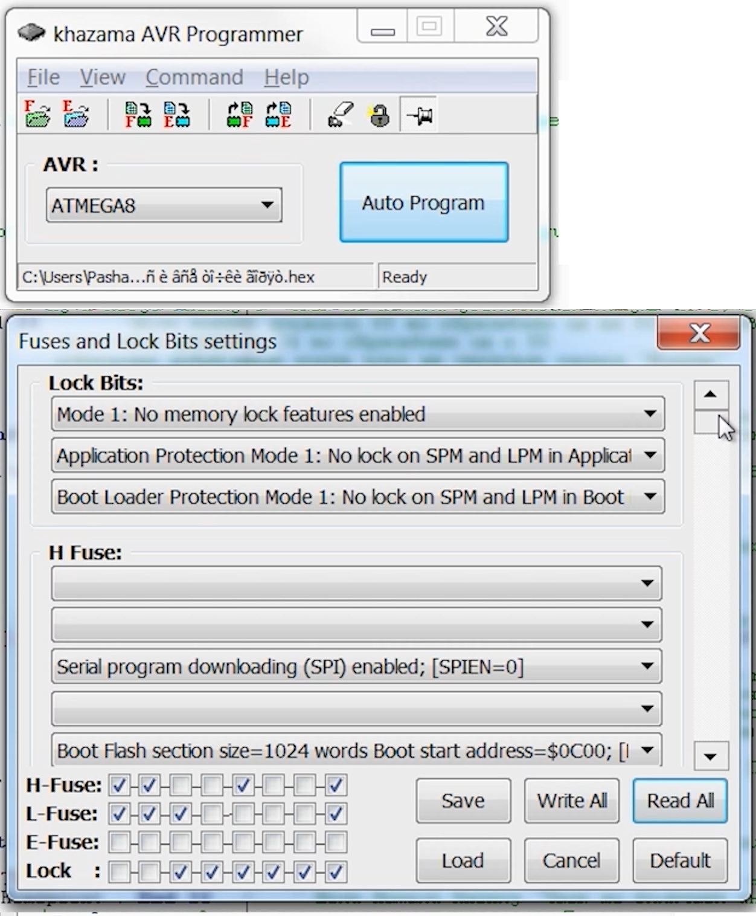The width and height of the screenshot is (756, 916).
Task: Open the second empty H Fuse dropdown
Action: pos(356,624)
